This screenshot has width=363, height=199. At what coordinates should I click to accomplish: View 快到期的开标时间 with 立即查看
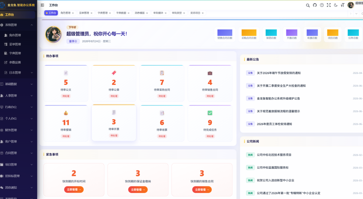click(74, 190)
